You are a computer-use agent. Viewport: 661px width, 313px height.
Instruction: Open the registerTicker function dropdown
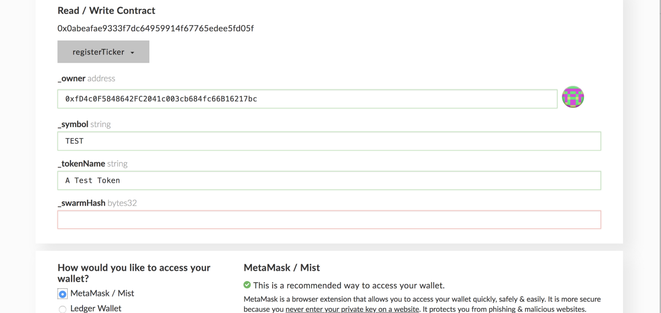coord(103,52)
